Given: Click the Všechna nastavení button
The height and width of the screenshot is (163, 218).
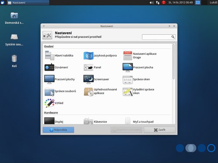Looking at the screenshot, I should pos(126,130).
